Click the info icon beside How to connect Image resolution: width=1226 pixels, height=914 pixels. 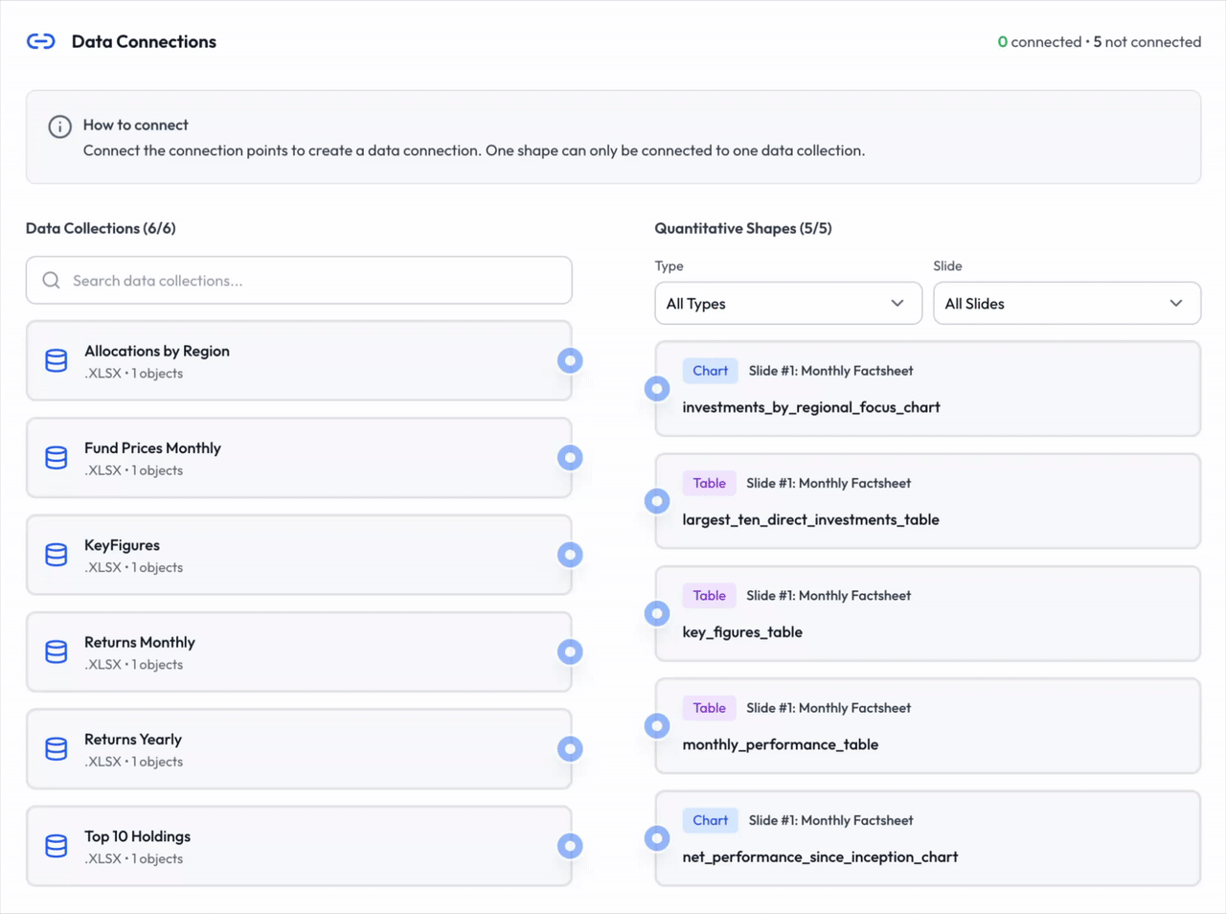pyautogui.click(x=58, y=126)
